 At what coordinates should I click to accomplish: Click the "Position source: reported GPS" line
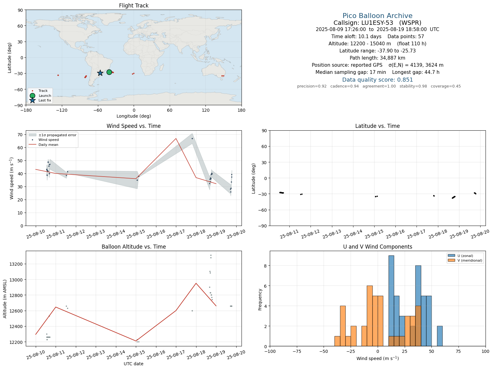pyautogui.click(x=377, y=65)
